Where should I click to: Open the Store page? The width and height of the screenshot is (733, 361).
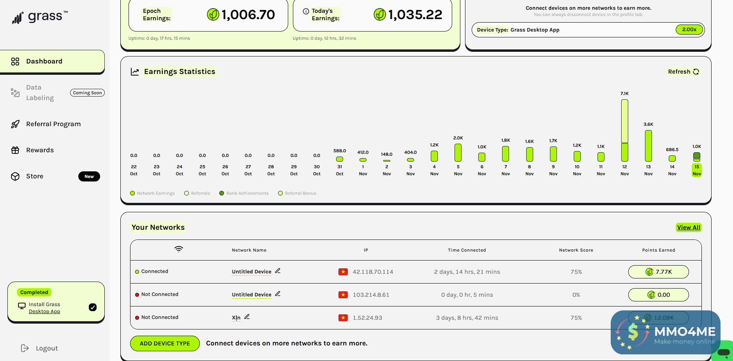[35, 176]
